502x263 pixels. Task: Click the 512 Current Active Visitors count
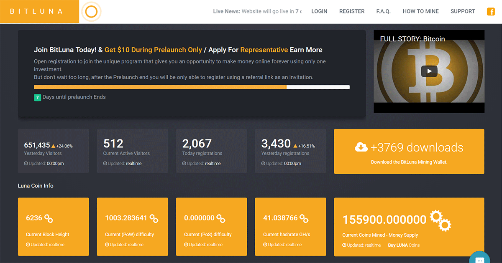tap(113, 144)
